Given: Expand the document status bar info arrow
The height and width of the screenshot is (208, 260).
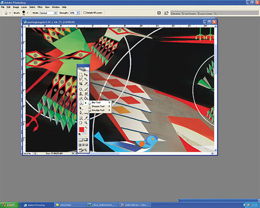Looking at the screenshot, I should (x=73, y=154).
